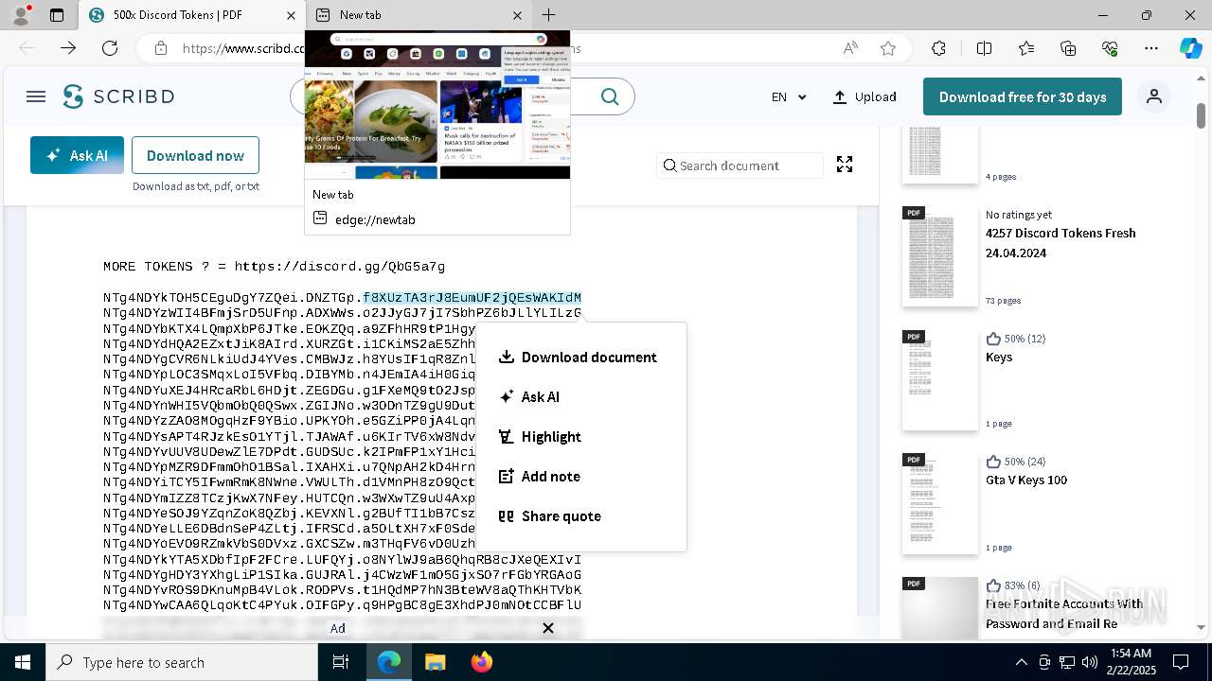
Task: Open the Gta V Keys 100 document
Action: pos(1026,480)
